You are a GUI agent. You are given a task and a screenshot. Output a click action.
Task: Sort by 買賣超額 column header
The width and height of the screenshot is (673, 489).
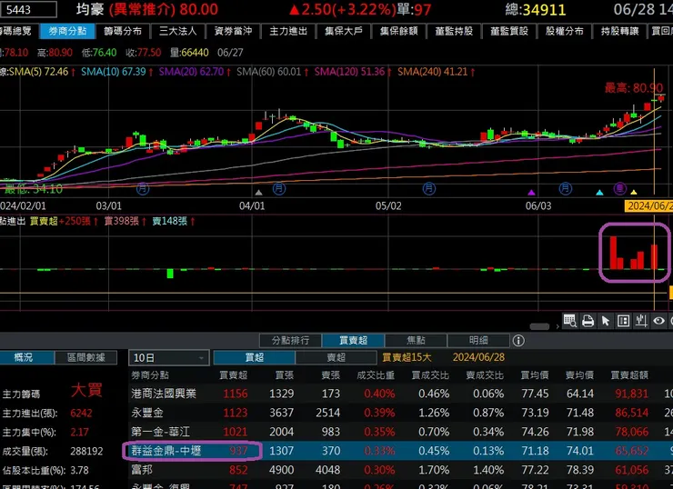coord(629,375)
